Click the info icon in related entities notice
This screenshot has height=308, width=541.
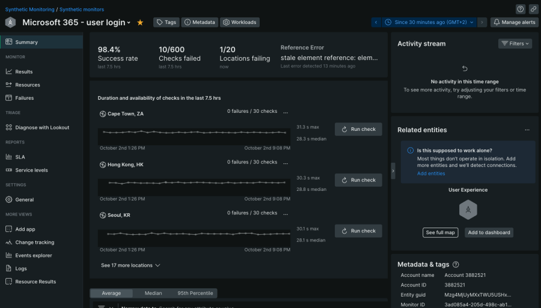410,151
